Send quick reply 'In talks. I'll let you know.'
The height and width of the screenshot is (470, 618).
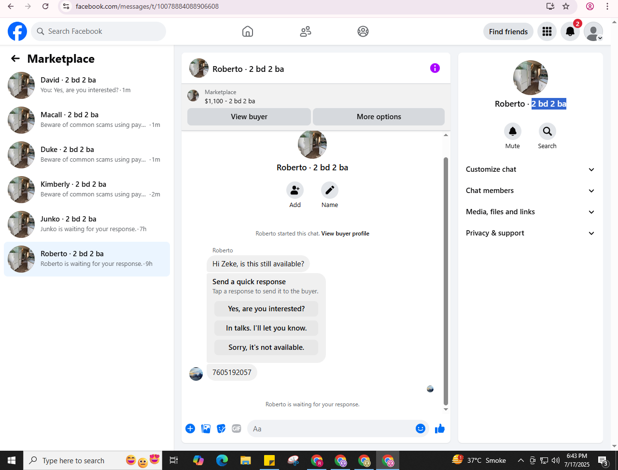pyautogui.click(x=267, y=328)
